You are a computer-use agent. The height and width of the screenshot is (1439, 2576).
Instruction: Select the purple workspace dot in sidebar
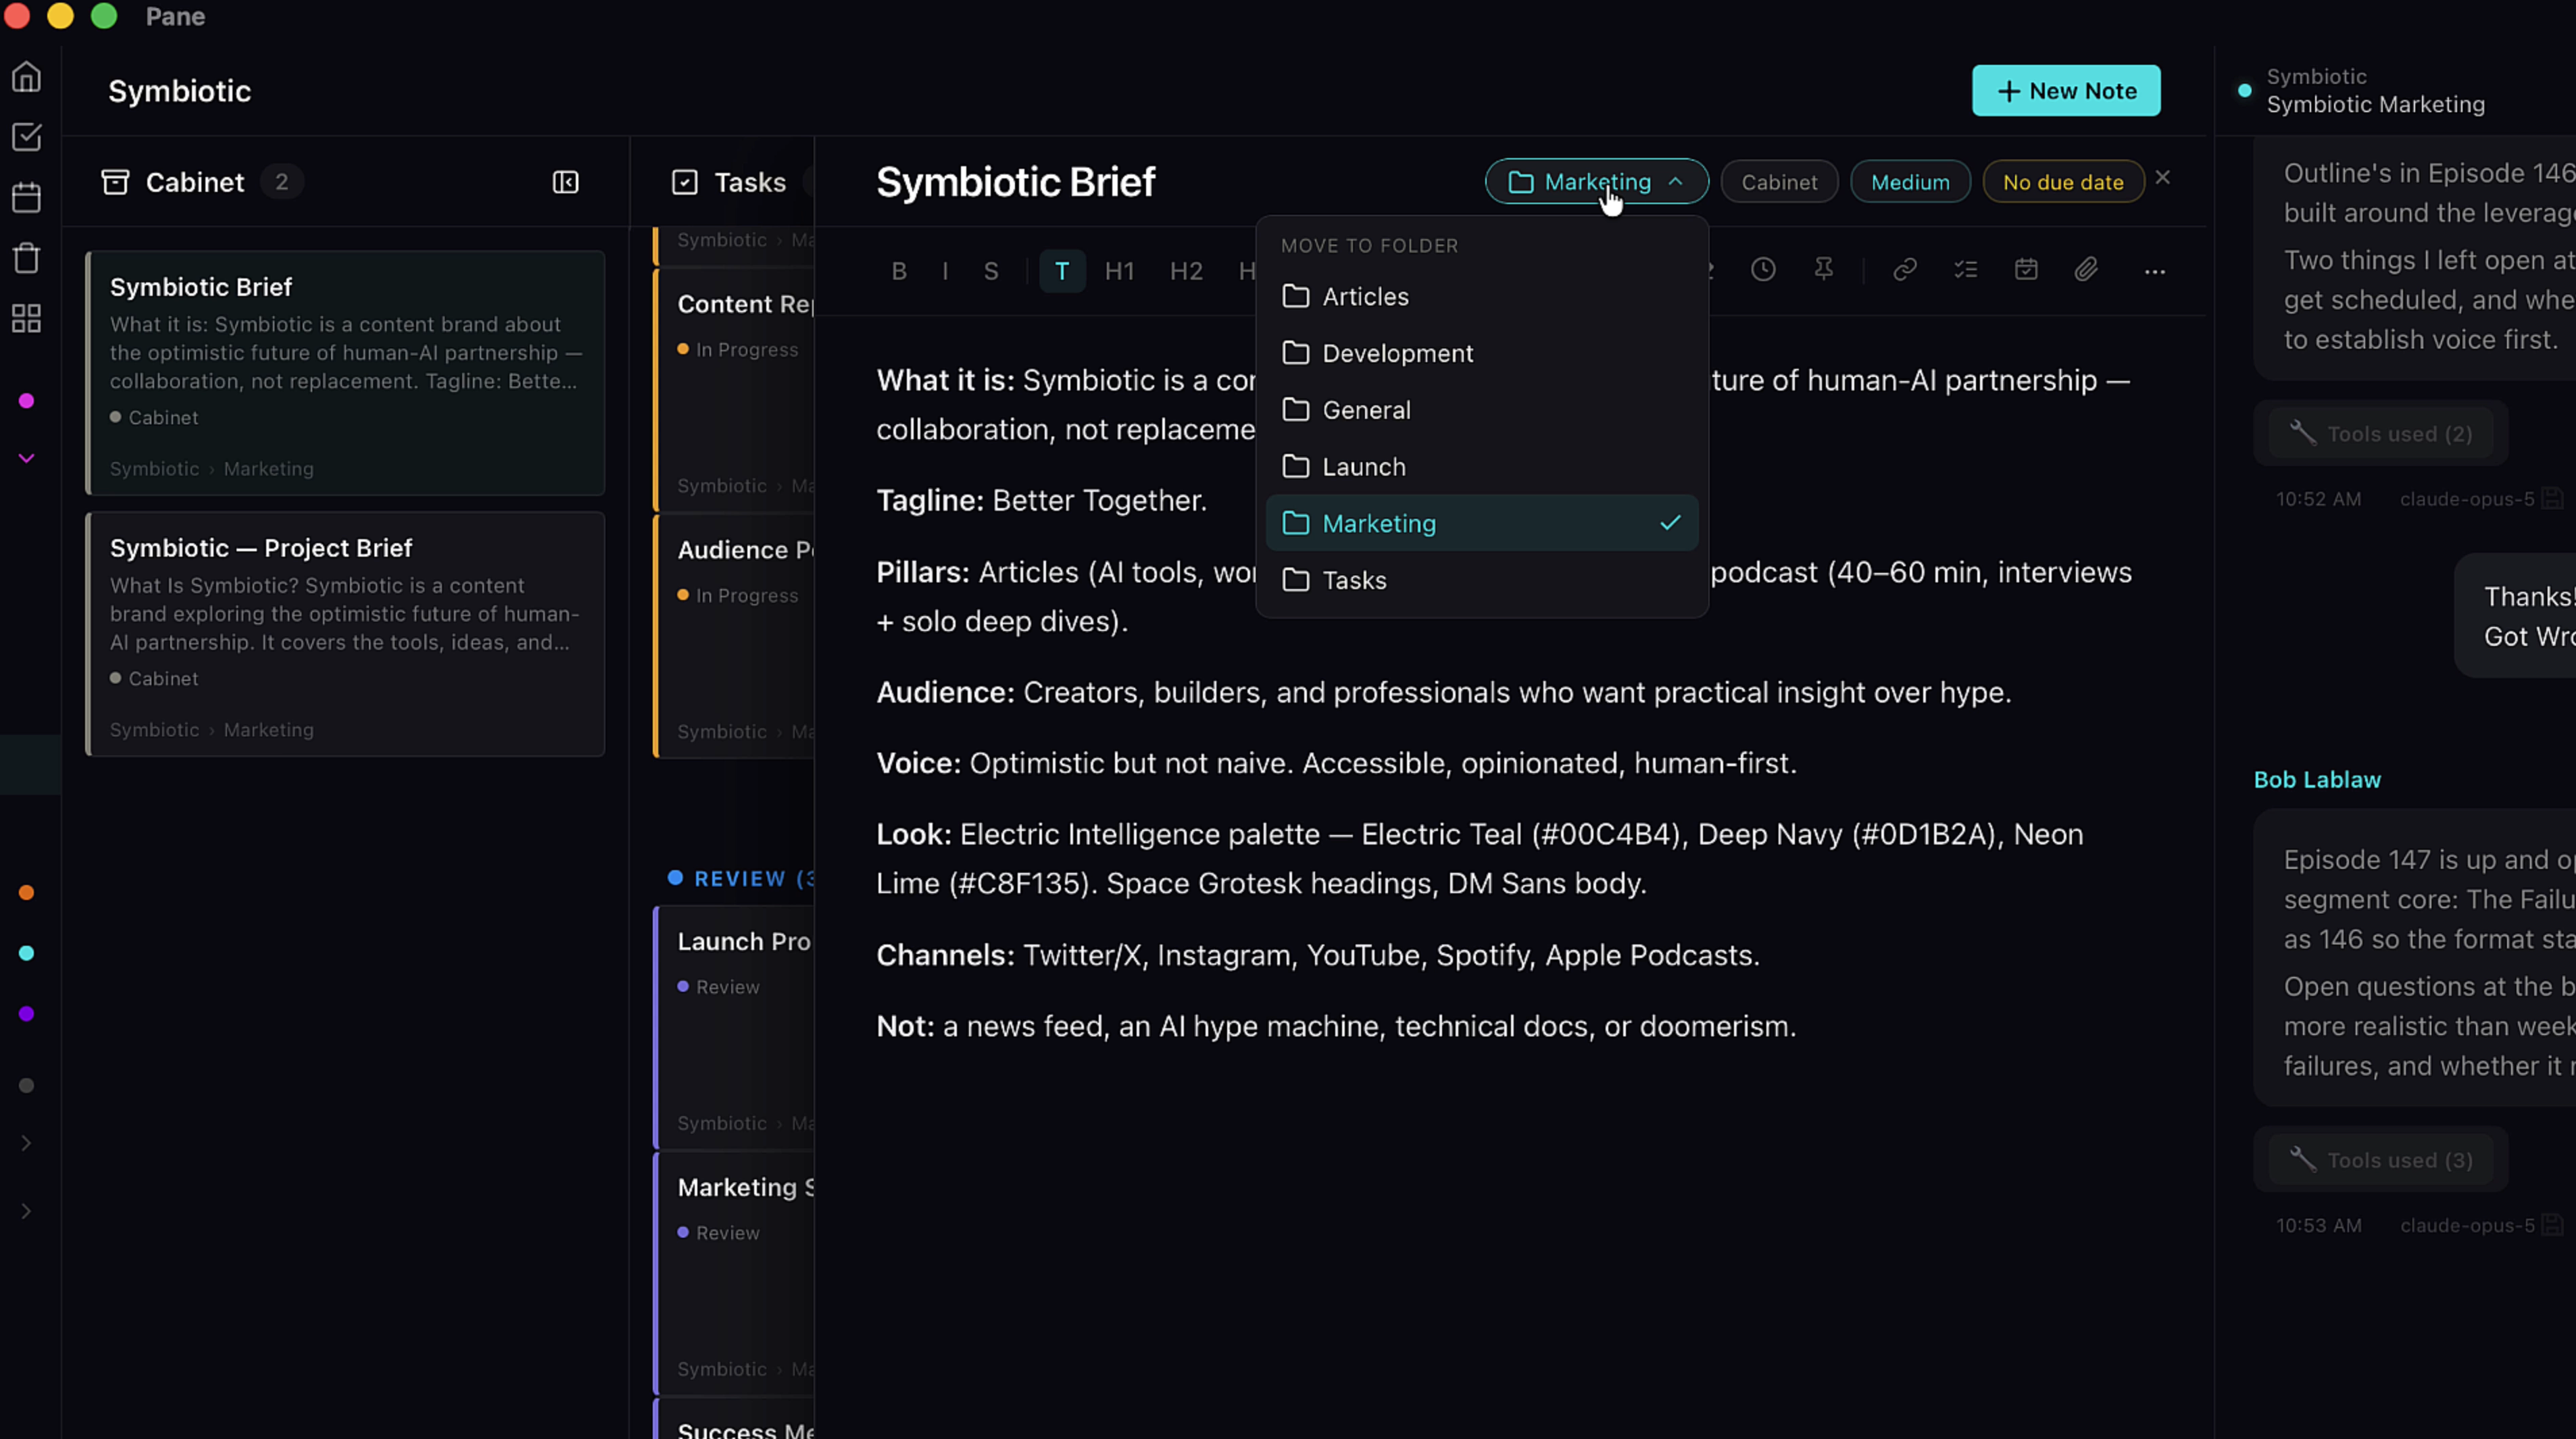27,1014
